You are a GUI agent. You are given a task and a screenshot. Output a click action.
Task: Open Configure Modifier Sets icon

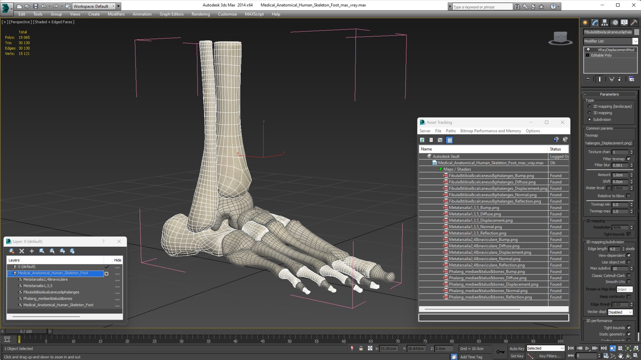pyautogui.click(x=632, y=79)
